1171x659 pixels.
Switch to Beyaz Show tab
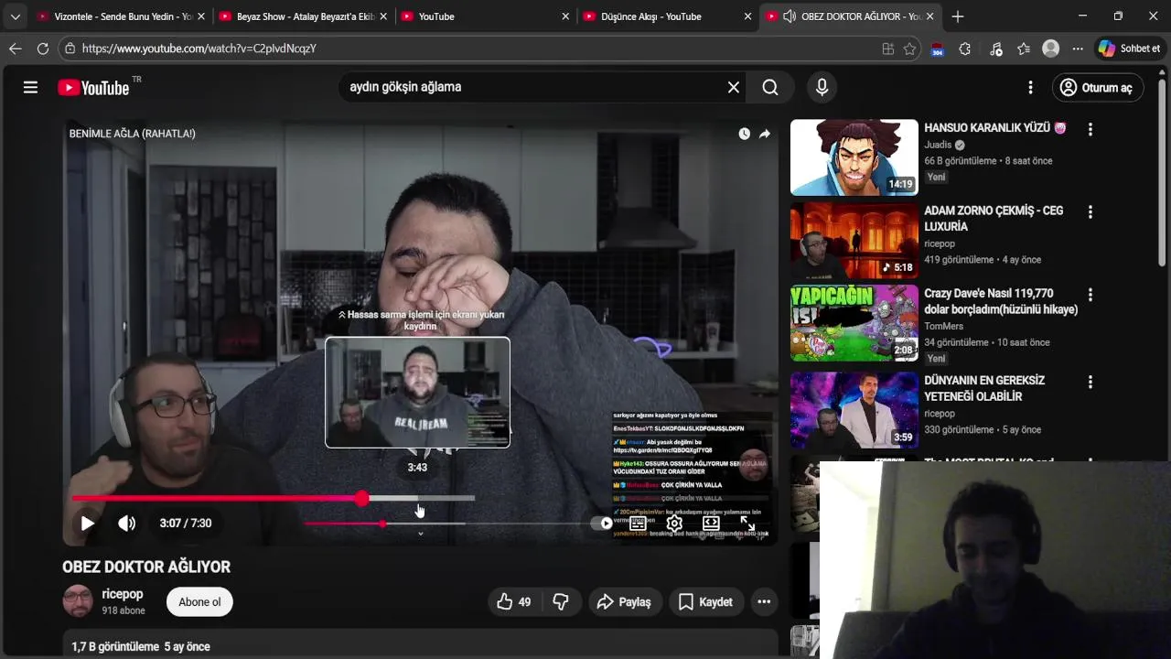[302, 16]
